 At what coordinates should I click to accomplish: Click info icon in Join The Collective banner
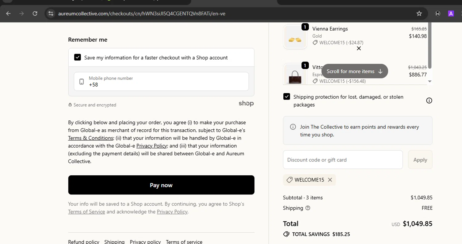click(293, 127)
